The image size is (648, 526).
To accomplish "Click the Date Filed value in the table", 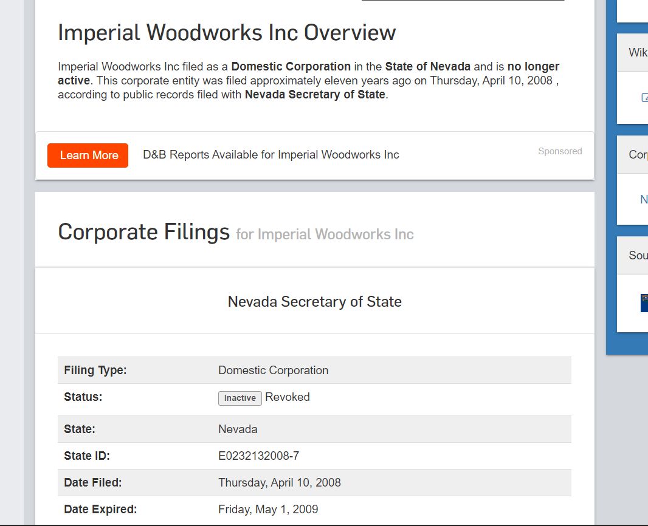I will coord(279,483).
